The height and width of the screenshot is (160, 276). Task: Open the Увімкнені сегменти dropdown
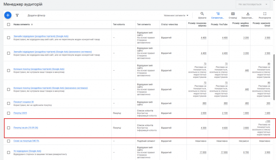pyautogui.click(x=176, y=15)
